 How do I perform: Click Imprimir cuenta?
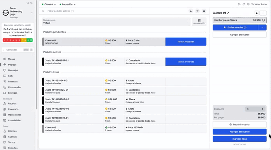pyautogui.click(x=239, y=124)
